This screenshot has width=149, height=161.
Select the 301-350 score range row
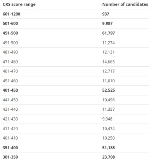tap(75, 157)
